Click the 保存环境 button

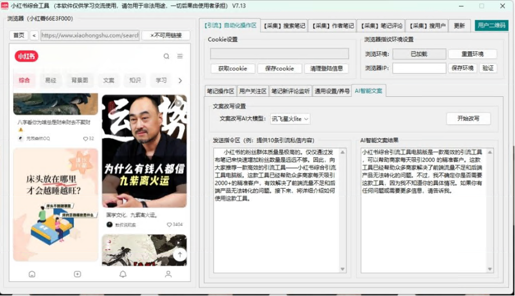[462, 68]
